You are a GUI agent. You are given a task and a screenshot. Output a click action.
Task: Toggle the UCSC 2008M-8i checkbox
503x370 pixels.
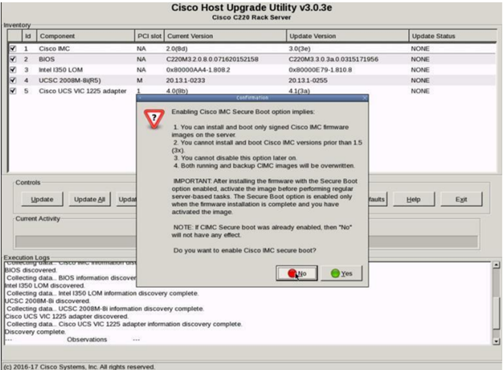[x=13, y=80]
